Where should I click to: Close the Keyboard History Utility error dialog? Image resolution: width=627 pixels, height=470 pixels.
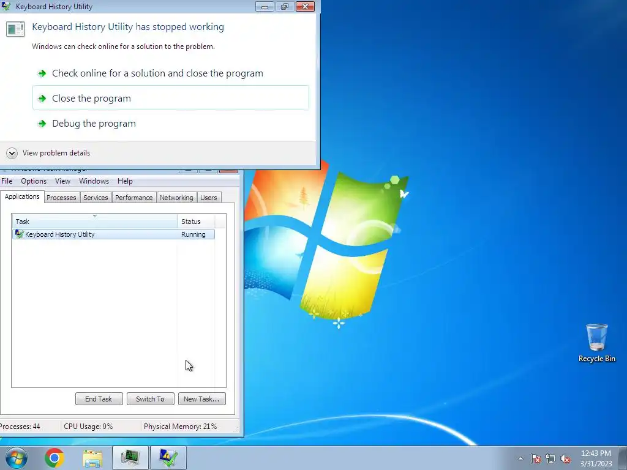(x=305, y=6)
